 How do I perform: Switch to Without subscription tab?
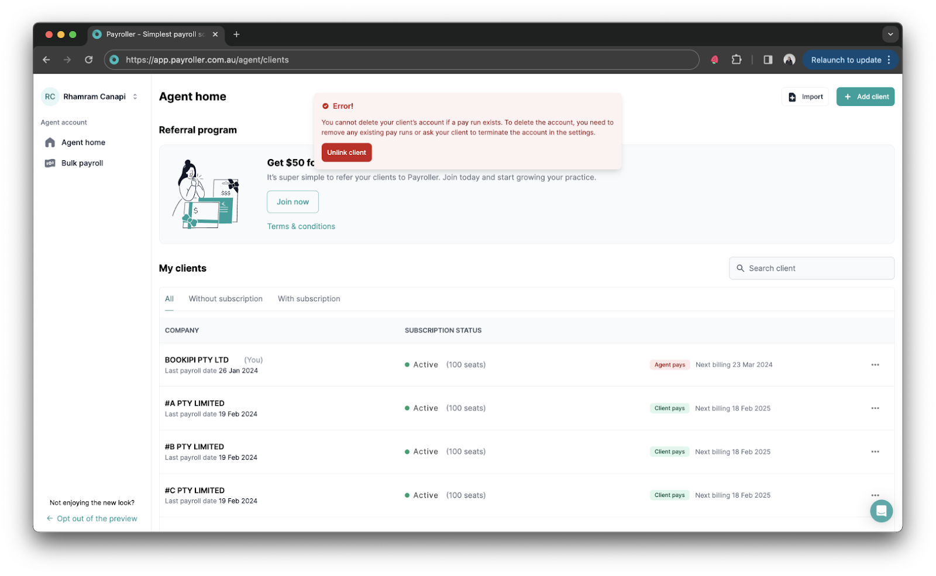tap(225, 299)
